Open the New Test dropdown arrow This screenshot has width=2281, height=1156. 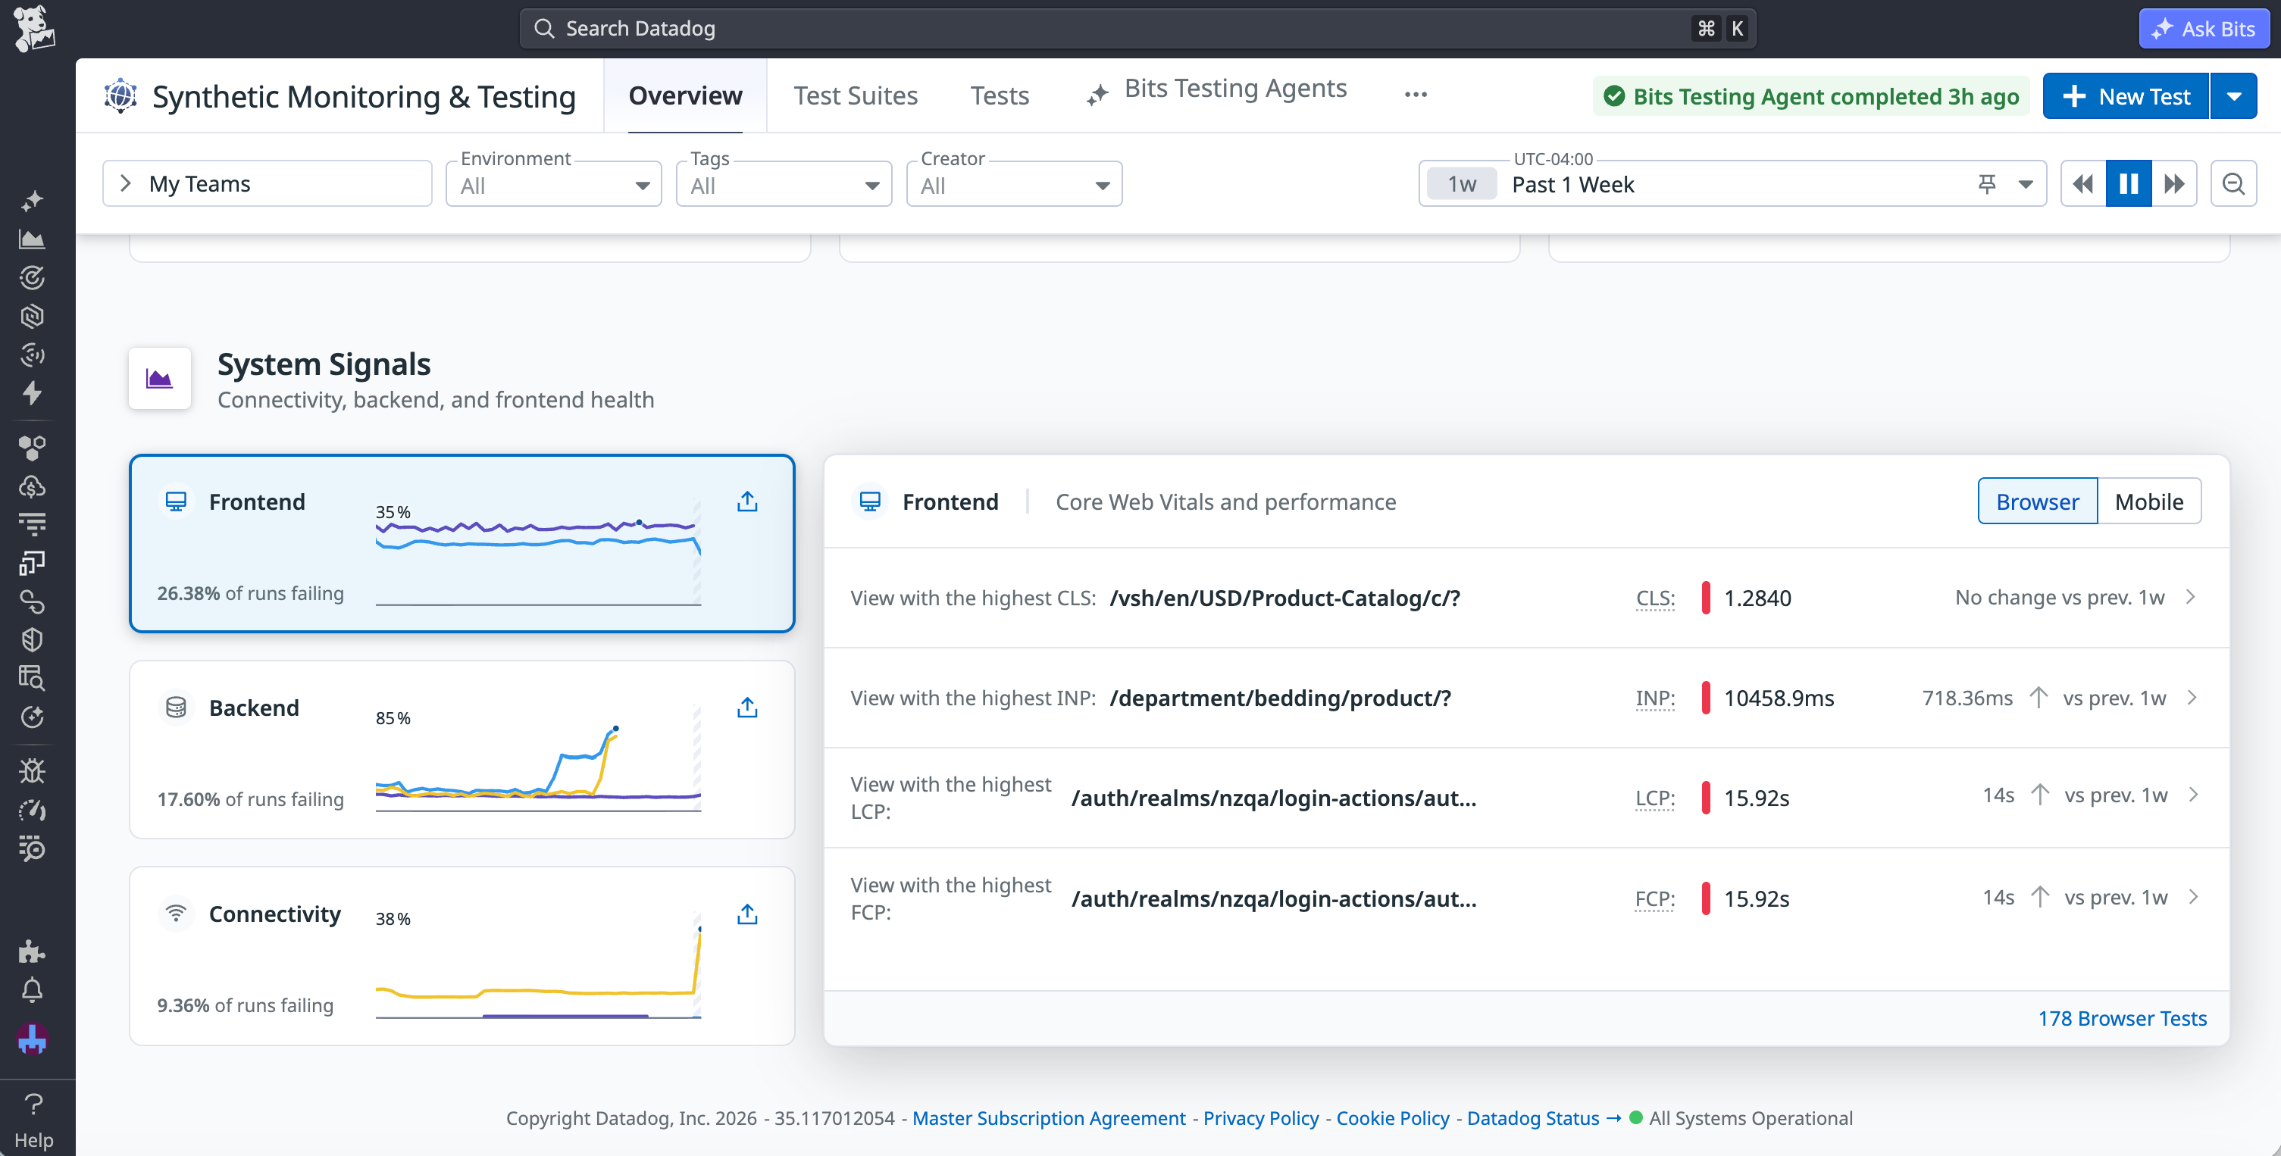point(2234,95)
